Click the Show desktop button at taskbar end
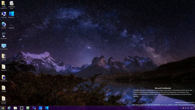Screen dimensions: 195x110 tap(194, 108)
